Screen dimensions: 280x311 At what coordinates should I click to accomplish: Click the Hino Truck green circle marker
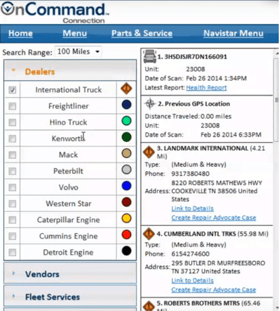(127, 121)
